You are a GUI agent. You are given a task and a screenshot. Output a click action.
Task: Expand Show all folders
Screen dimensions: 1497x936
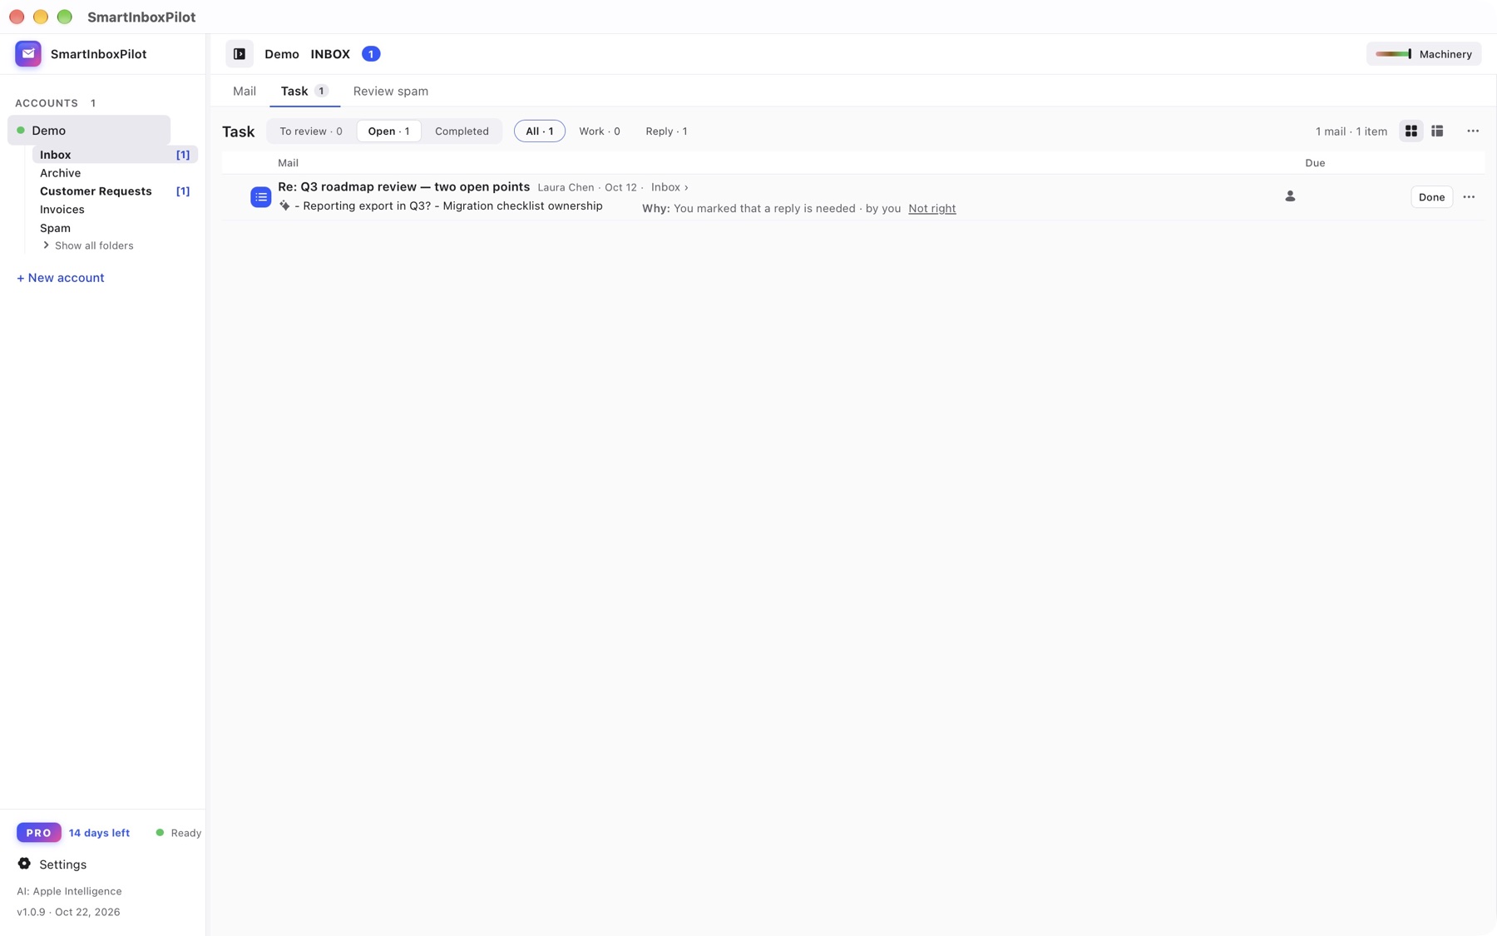88,245
